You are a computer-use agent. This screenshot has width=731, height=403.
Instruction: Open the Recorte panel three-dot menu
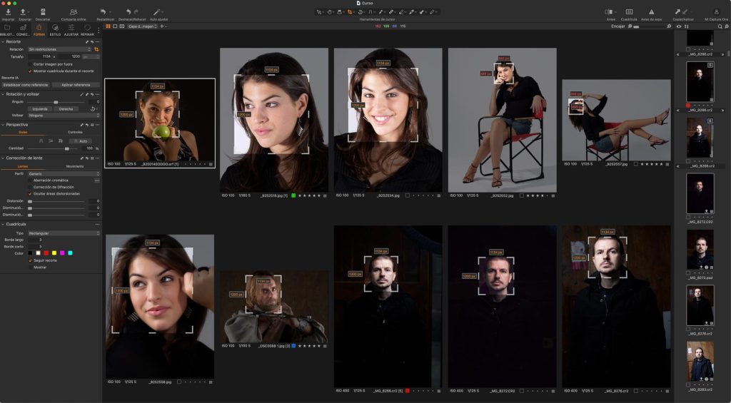[x=97, y=42]
